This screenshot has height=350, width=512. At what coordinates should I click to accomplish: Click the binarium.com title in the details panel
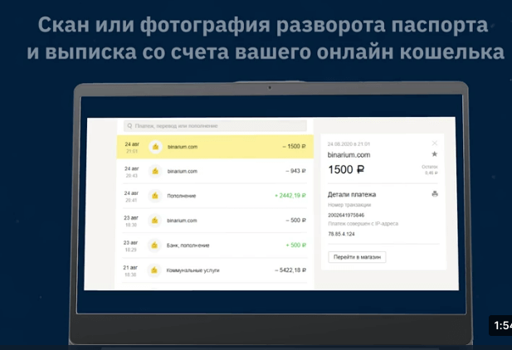click(349, 154)
